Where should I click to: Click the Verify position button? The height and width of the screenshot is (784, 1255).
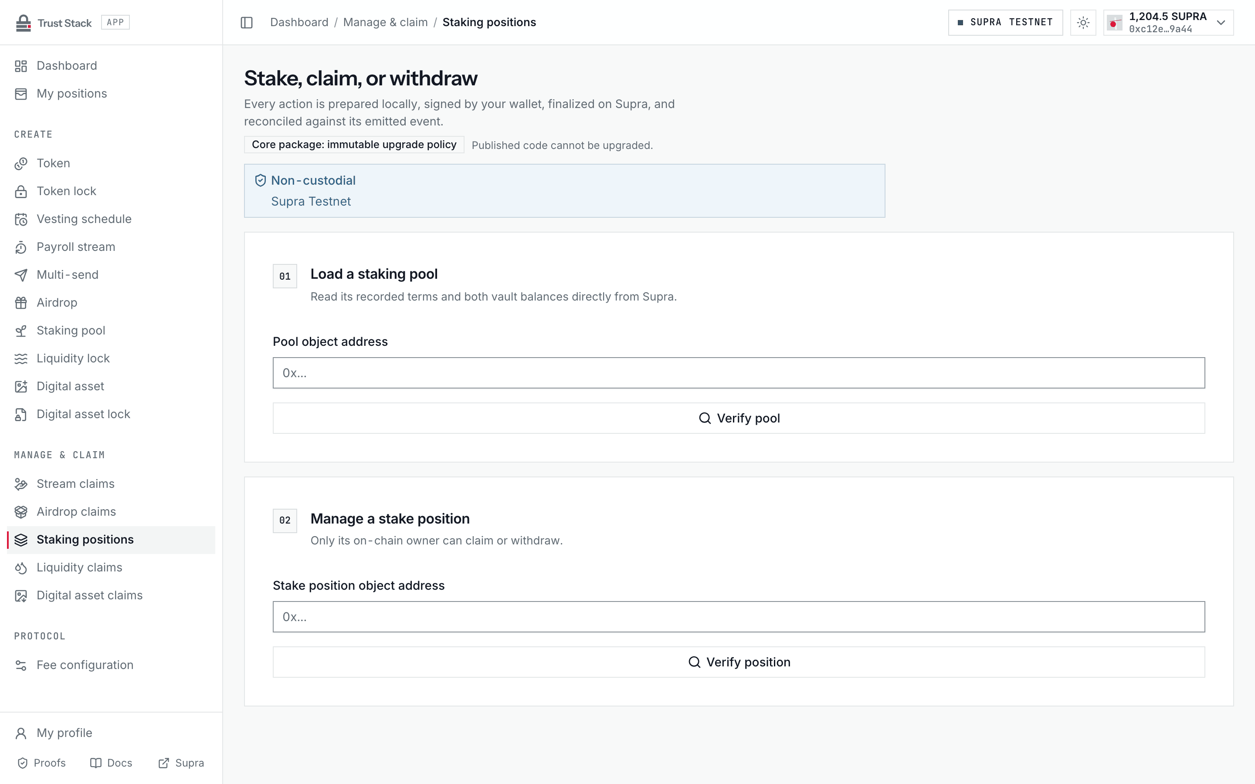[x=739, y=662]
